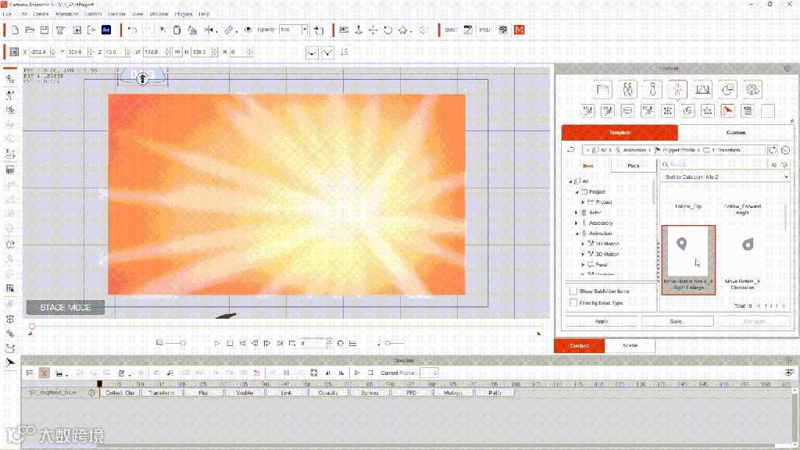Image resolution: width=800 pixels, height=450 pixels.
Task: Click the Transform track button in timeline
Action: pos(162,393)
